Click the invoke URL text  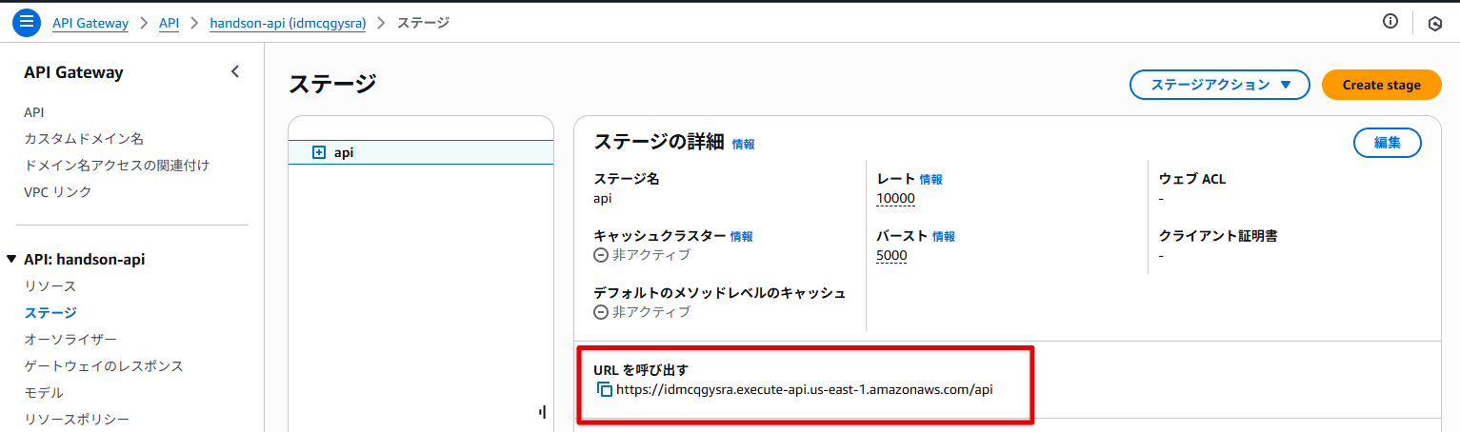point(805,389)
